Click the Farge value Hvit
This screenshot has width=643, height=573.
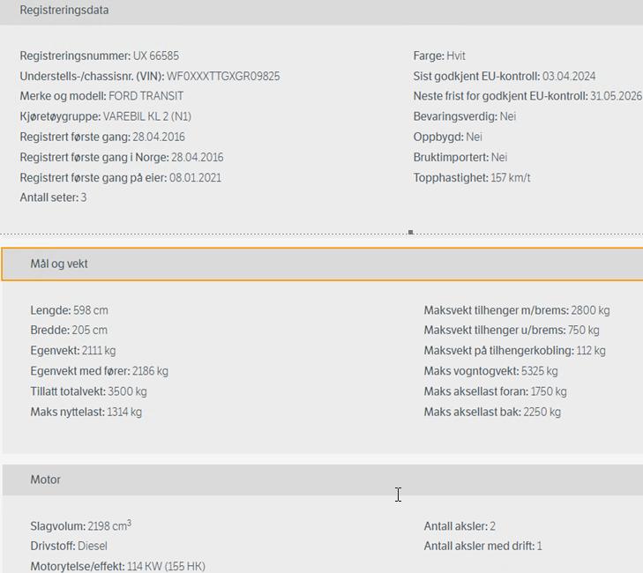(x=456, y=56)
